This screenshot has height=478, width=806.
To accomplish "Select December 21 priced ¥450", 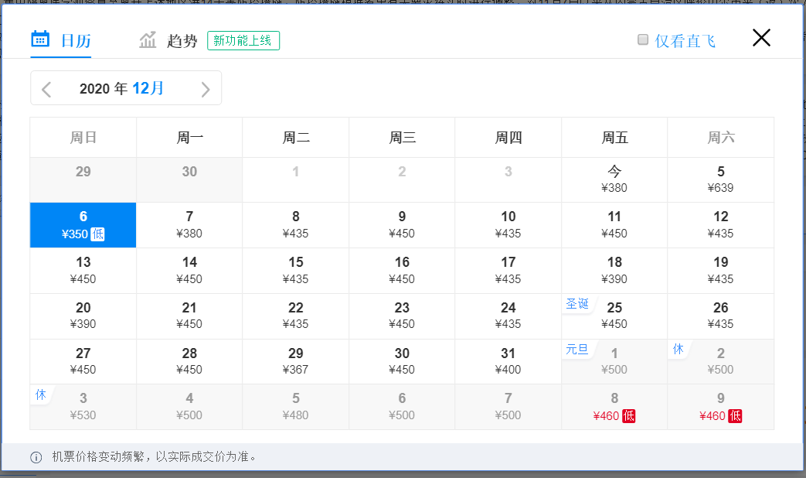I will pos(189,316).
